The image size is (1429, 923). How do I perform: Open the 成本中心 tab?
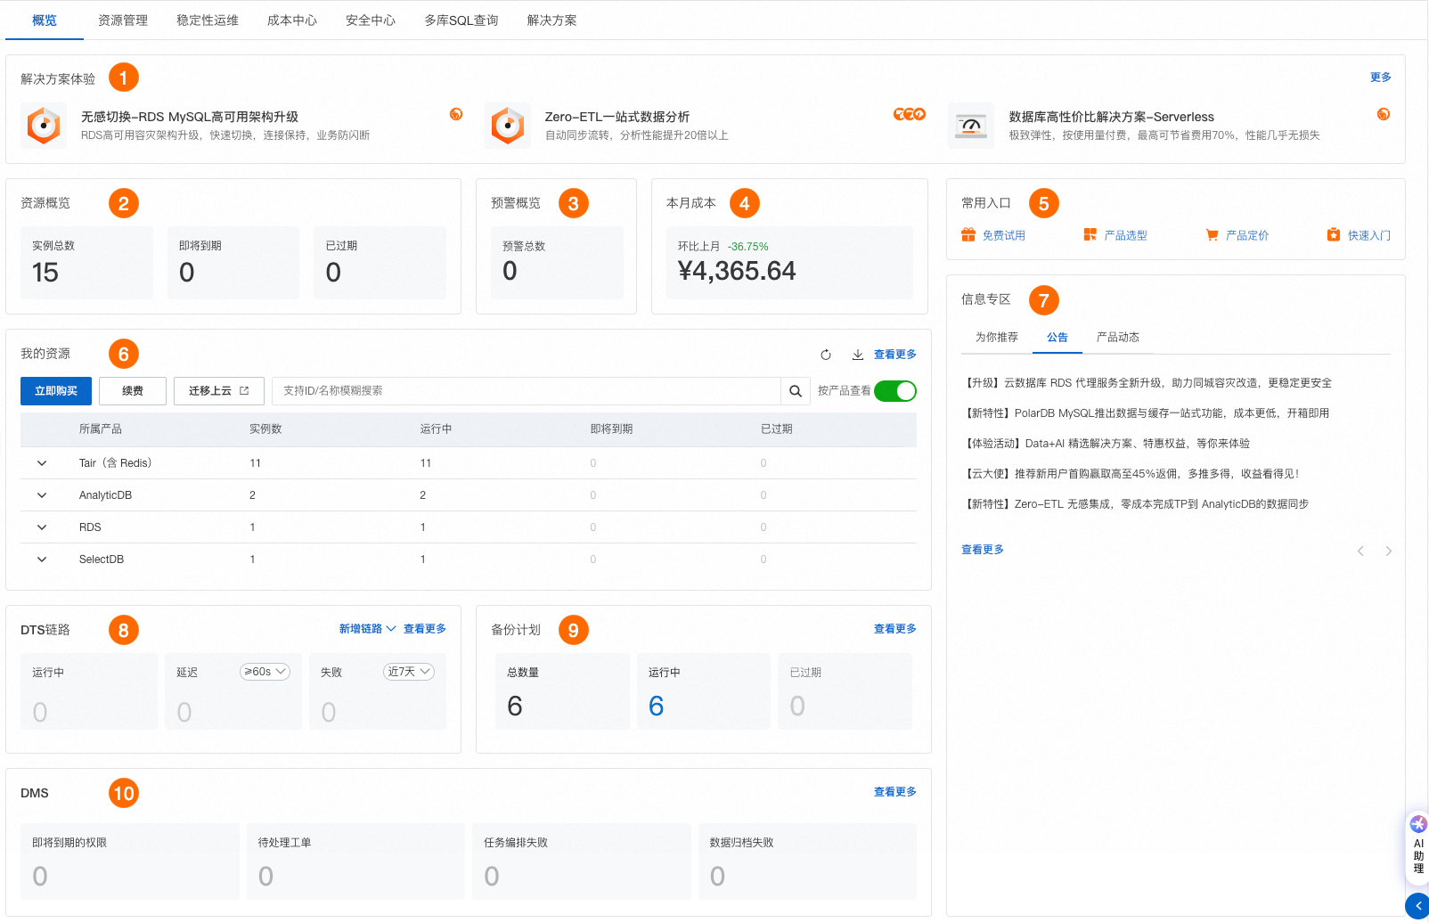292,20
